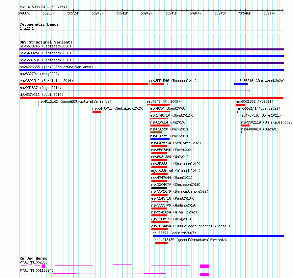This screenshot has width=293, height=278.
Task: Open the nsv6587501 (Sedlazeck2020) variant label
Action: point(45,60)
